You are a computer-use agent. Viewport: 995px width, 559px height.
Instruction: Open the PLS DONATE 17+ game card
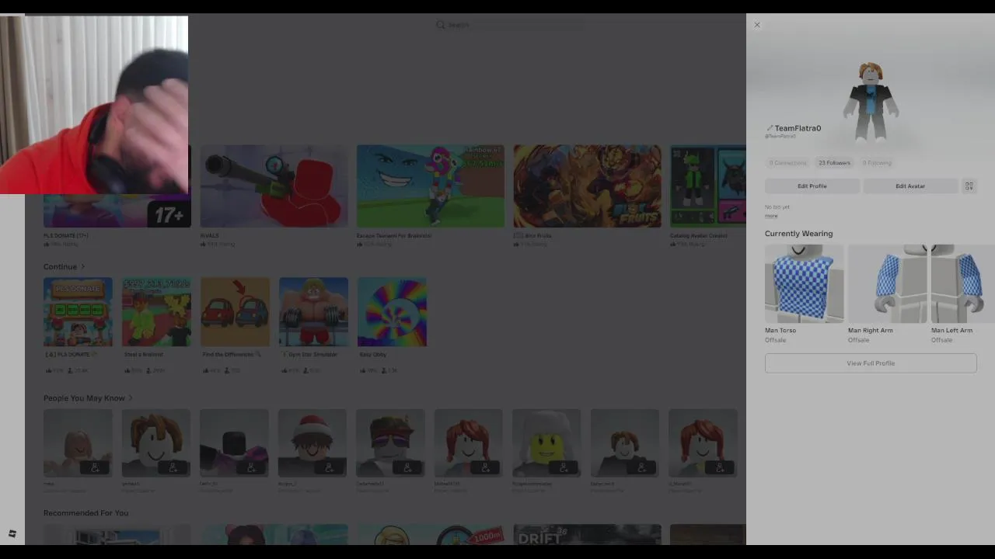pos(117,210)
